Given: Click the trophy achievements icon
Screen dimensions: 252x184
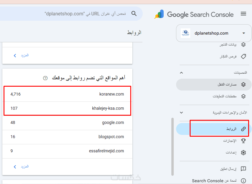Looking at the screenshot, I should (x=243, y=141).
